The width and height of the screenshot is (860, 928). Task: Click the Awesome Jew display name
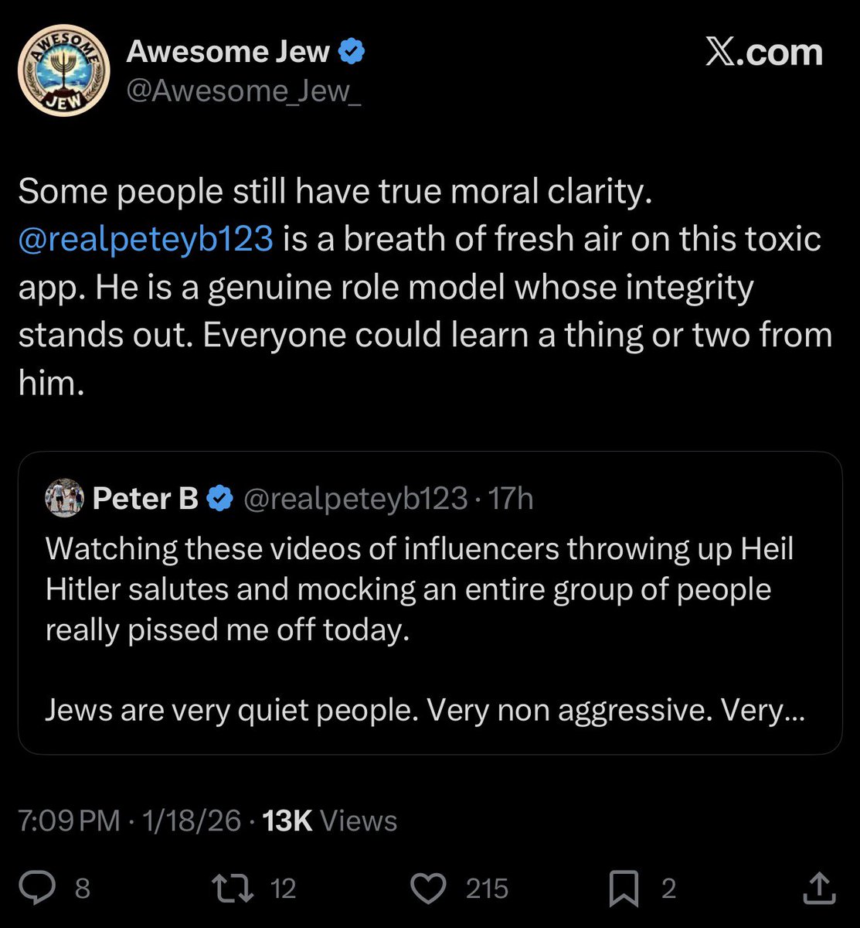(x=228, y=53)
